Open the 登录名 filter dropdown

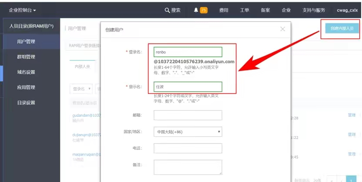[81, 89]
